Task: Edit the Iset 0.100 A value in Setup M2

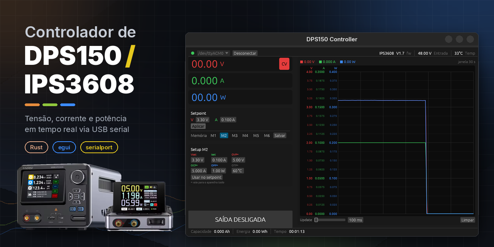Action: pyautogui.click(x=219, y=160)
